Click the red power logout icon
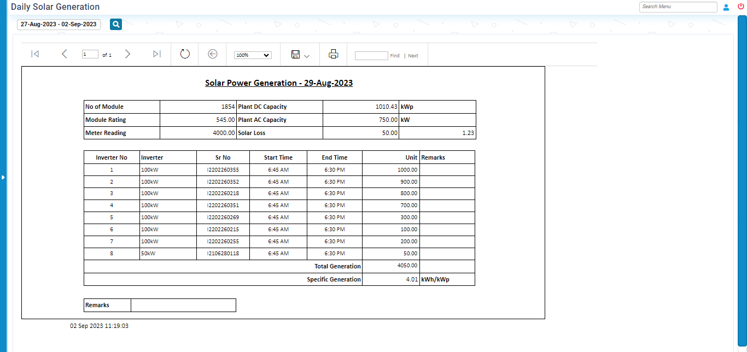Viewport: 747px width, 352px height. click(741, 7)
